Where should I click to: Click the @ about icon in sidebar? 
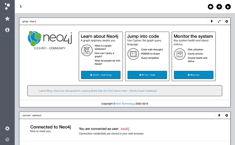7,139
